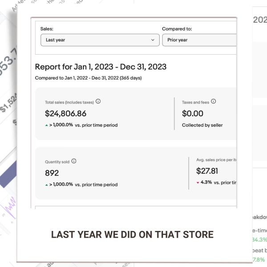This screenshot has width=267, height=267.
Task: Click the $0.00 taxes and fees amount
Action: (x=193, y=113)
